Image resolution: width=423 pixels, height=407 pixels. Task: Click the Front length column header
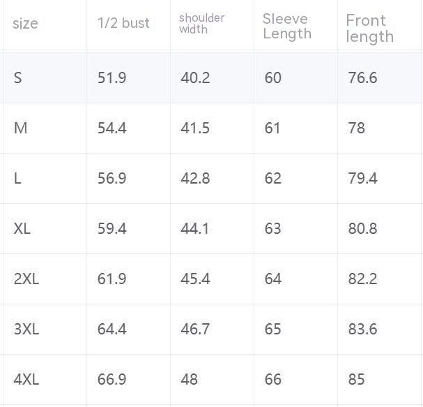(x=369, y=28)
